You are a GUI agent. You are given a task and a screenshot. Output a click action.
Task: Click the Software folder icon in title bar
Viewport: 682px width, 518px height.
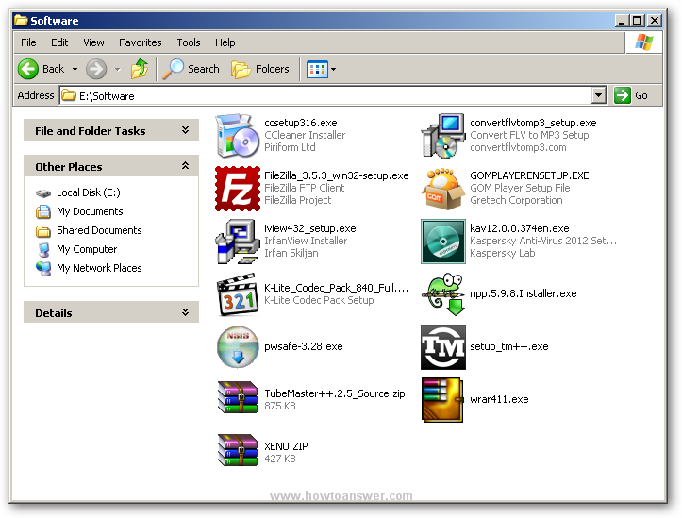point(21,20)
